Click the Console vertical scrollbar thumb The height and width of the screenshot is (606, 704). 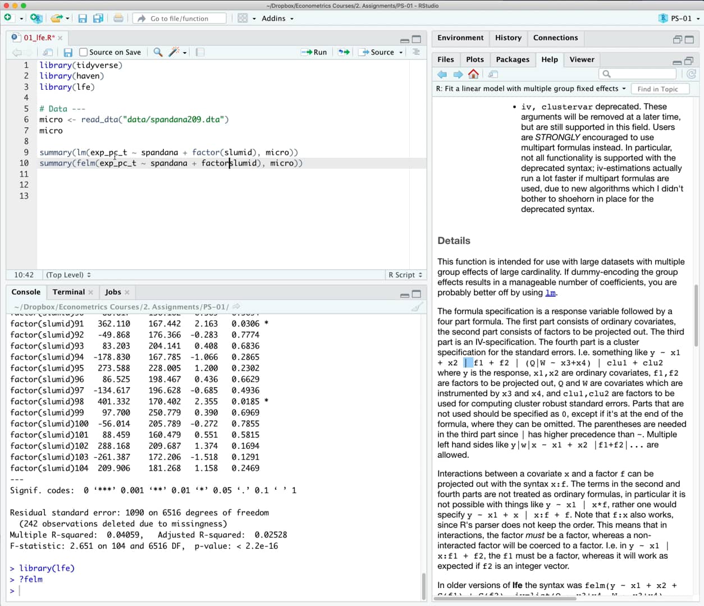424,586
